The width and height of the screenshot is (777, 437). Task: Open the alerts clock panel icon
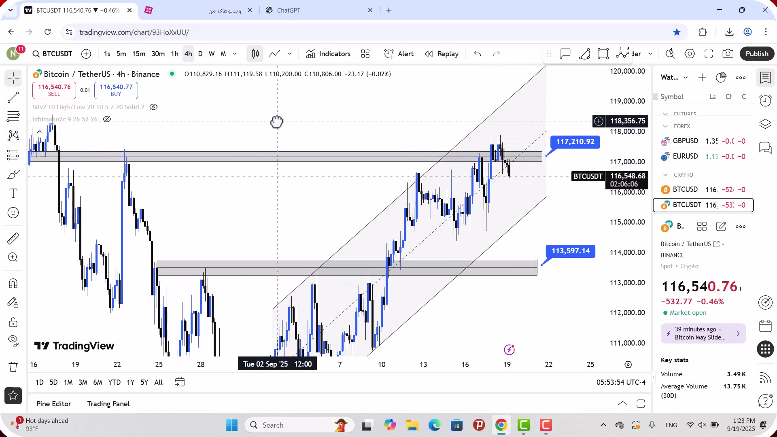765,100
